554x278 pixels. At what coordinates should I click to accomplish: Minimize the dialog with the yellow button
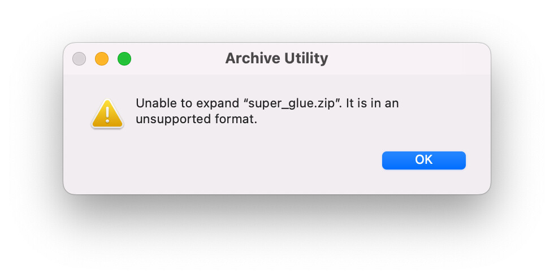[102, 59]
